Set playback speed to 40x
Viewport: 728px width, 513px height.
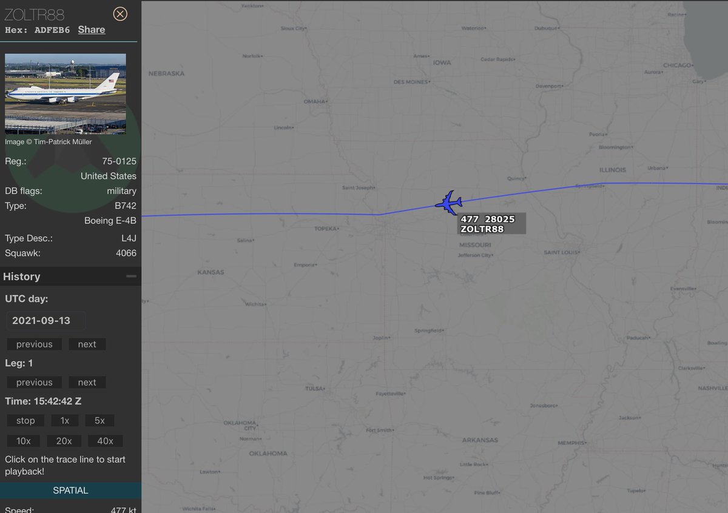(x=105, y=441)
